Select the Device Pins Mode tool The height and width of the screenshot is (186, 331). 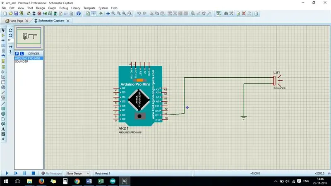3,72
